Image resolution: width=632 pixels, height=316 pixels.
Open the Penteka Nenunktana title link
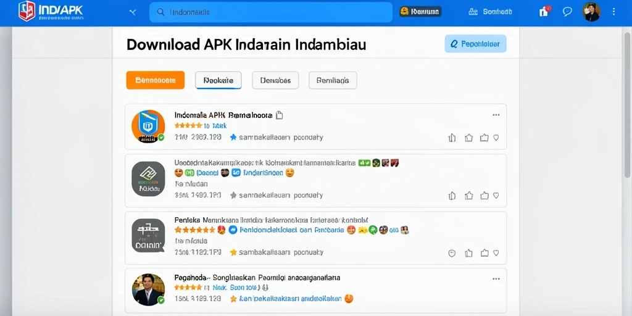[271, 220]
